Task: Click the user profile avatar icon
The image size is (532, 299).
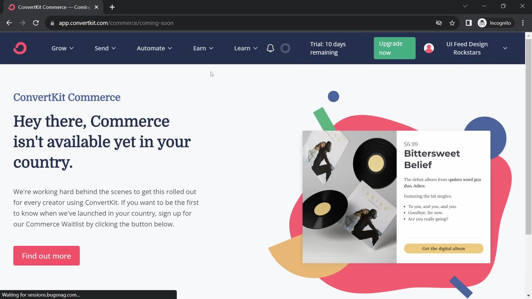Action: [429, 48]
